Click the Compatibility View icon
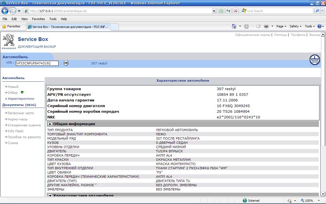326x204 pixels. coord(221,11)
